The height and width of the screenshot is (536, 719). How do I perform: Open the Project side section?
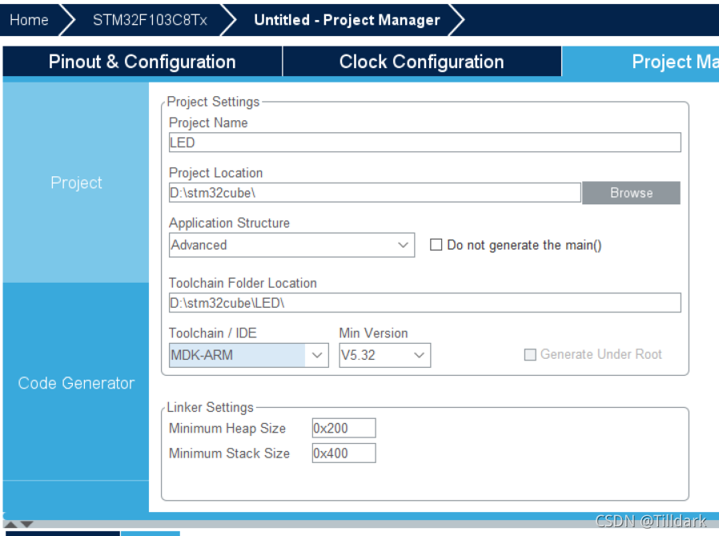[76, 183]
